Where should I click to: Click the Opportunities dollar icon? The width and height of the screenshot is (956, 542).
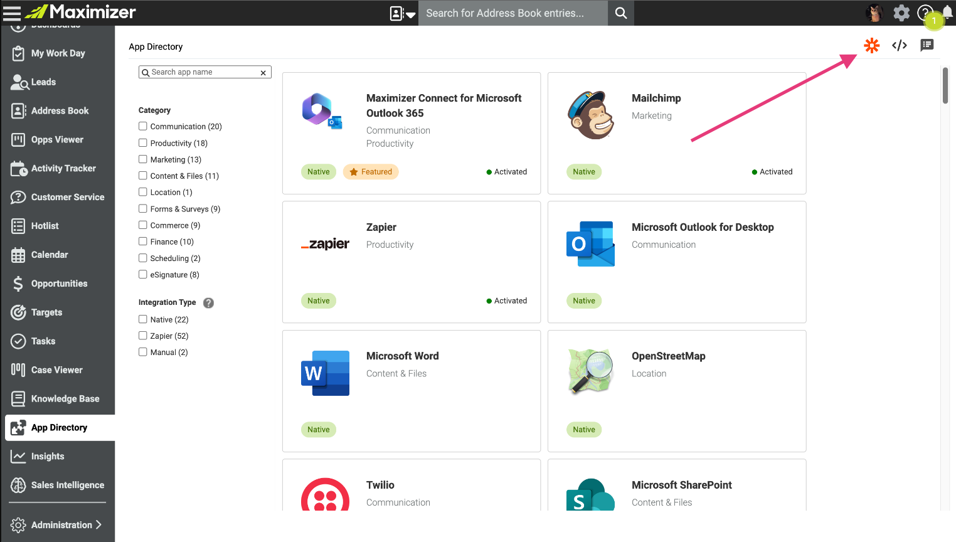click(x=18, y=284)
